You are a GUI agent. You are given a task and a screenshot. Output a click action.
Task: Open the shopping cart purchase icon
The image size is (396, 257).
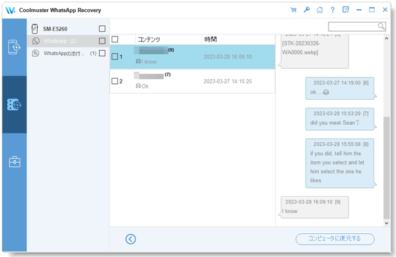tap(293, 10)
